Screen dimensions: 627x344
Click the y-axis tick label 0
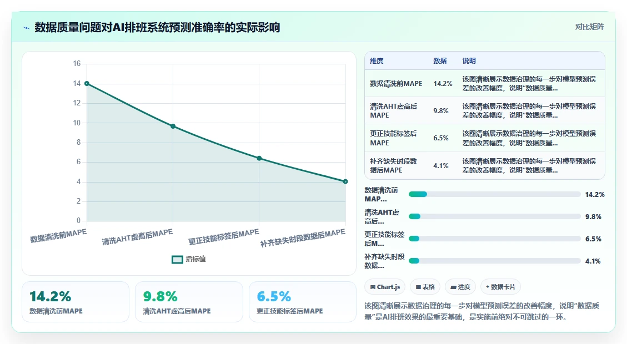pos(78,220)
